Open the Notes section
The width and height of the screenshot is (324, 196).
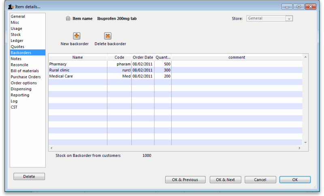point(28,58)
